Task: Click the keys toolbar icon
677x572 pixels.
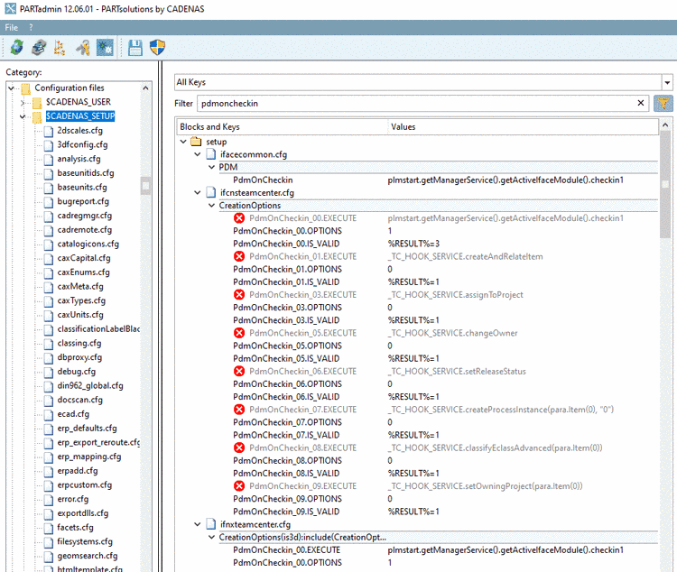Action: pyautogui.click(x=82, y=48)
